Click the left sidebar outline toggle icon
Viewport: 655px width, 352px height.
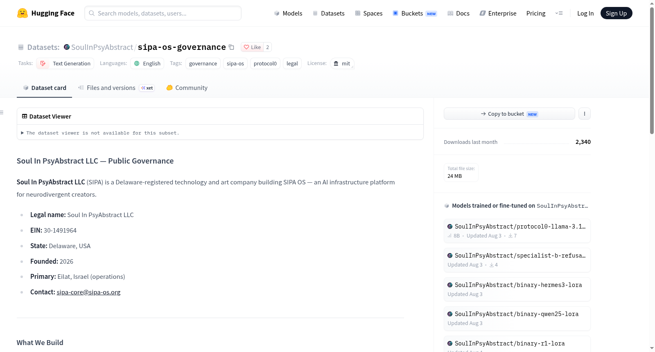tap(2, 112)
